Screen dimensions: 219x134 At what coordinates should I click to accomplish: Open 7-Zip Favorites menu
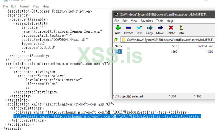click(147, 21)
